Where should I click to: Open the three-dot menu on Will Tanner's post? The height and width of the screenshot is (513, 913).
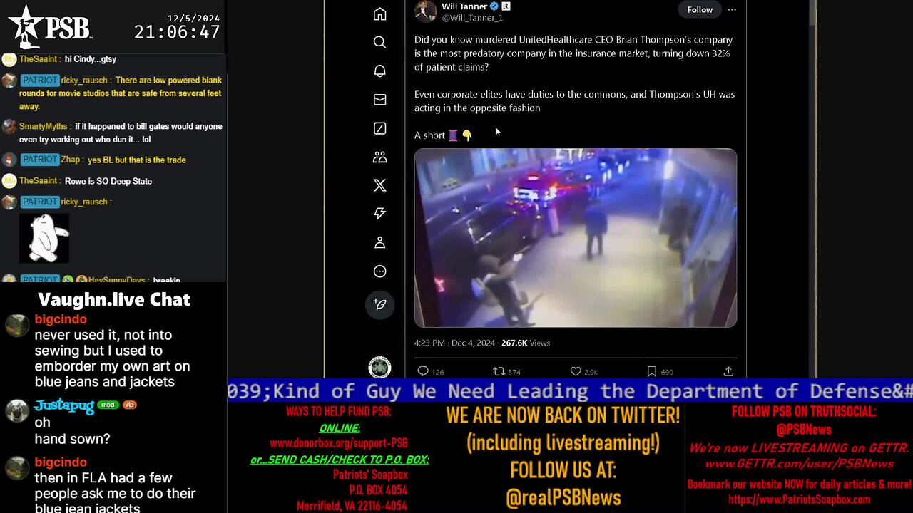[732, 9]
